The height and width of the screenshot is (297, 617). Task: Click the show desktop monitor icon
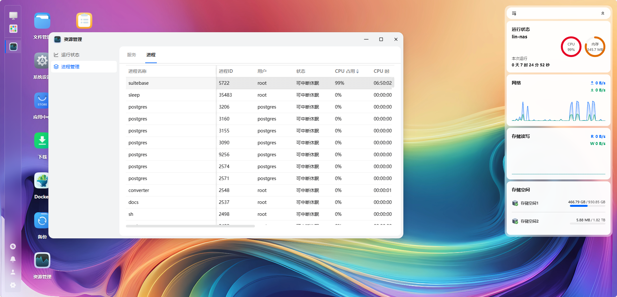click(13, 15)
